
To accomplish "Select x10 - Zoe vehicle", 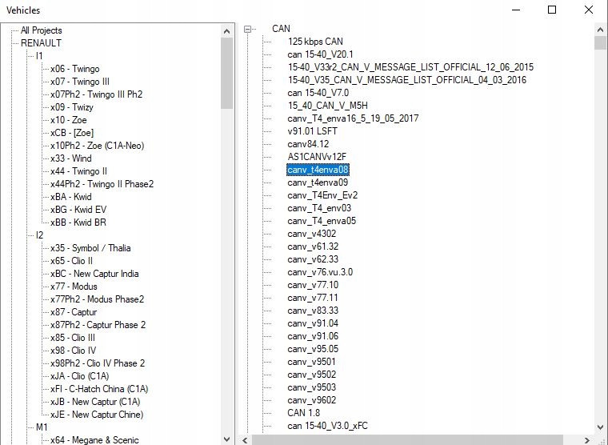I will click(69, 120).
